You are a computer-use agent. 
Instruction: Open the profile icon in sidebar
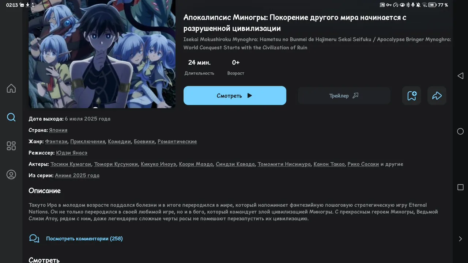tap(11, 175)
